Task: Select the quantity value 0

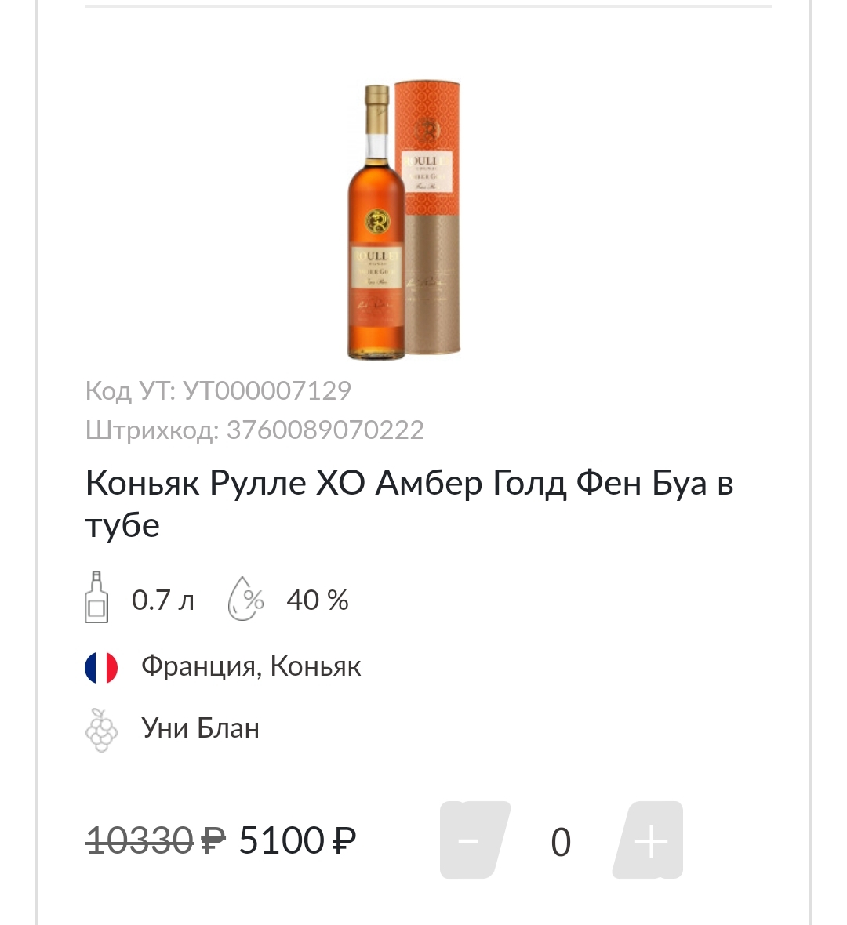Action: [561, 843]
